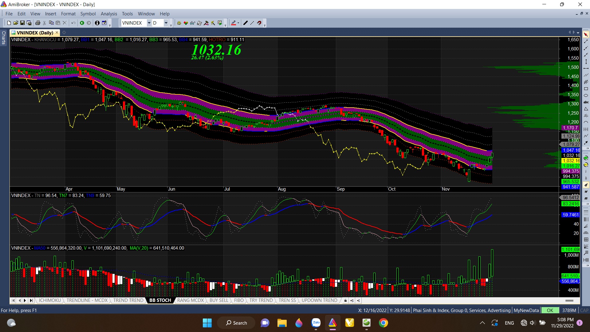The height and width of the screenshot is (332, 590).
Task: Select the Triangle drawing tool
Action: tap(586, 109)
